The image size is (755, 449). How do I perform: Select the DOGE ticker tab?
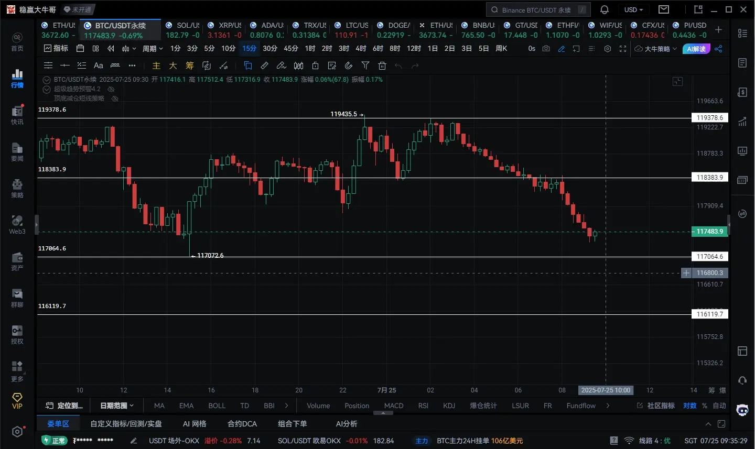pos(394,30)
